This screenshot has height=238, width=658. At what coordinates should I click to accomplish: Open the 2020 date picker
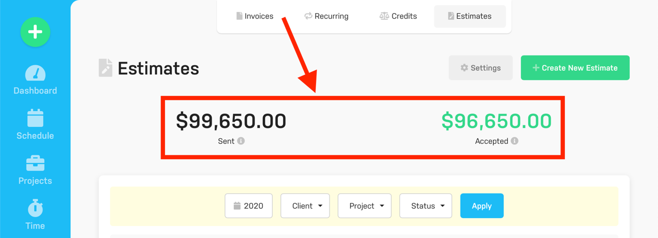(248, 206)
